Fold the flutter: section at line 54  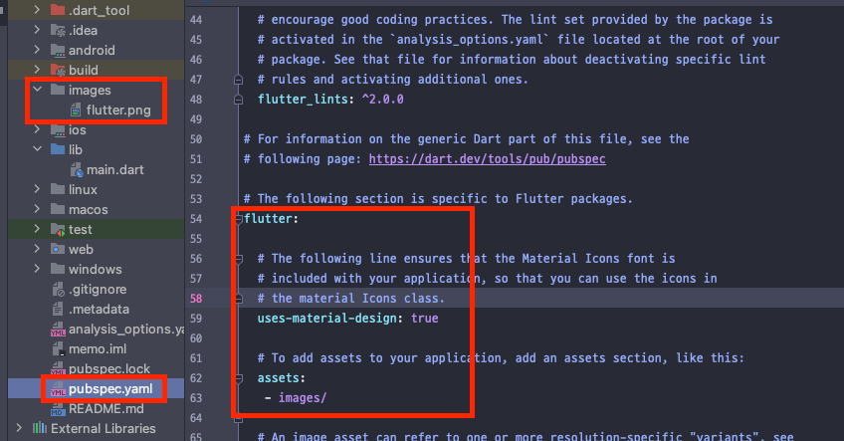point(239,219)
